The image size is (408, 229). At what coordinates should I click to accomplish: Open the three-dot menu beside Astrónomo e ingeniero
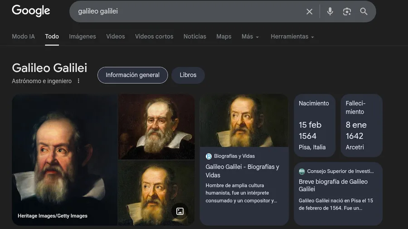click(78, 81)
